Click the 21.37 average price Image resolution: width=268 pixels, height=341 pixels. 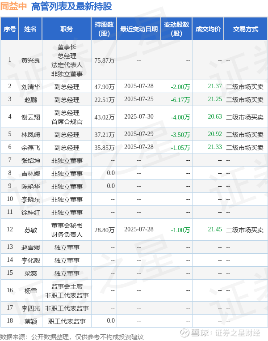pos(215,86)
